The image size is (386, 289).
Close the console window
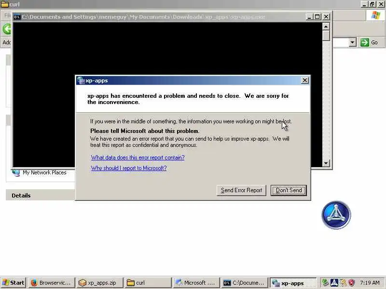(x=326, y=17)
